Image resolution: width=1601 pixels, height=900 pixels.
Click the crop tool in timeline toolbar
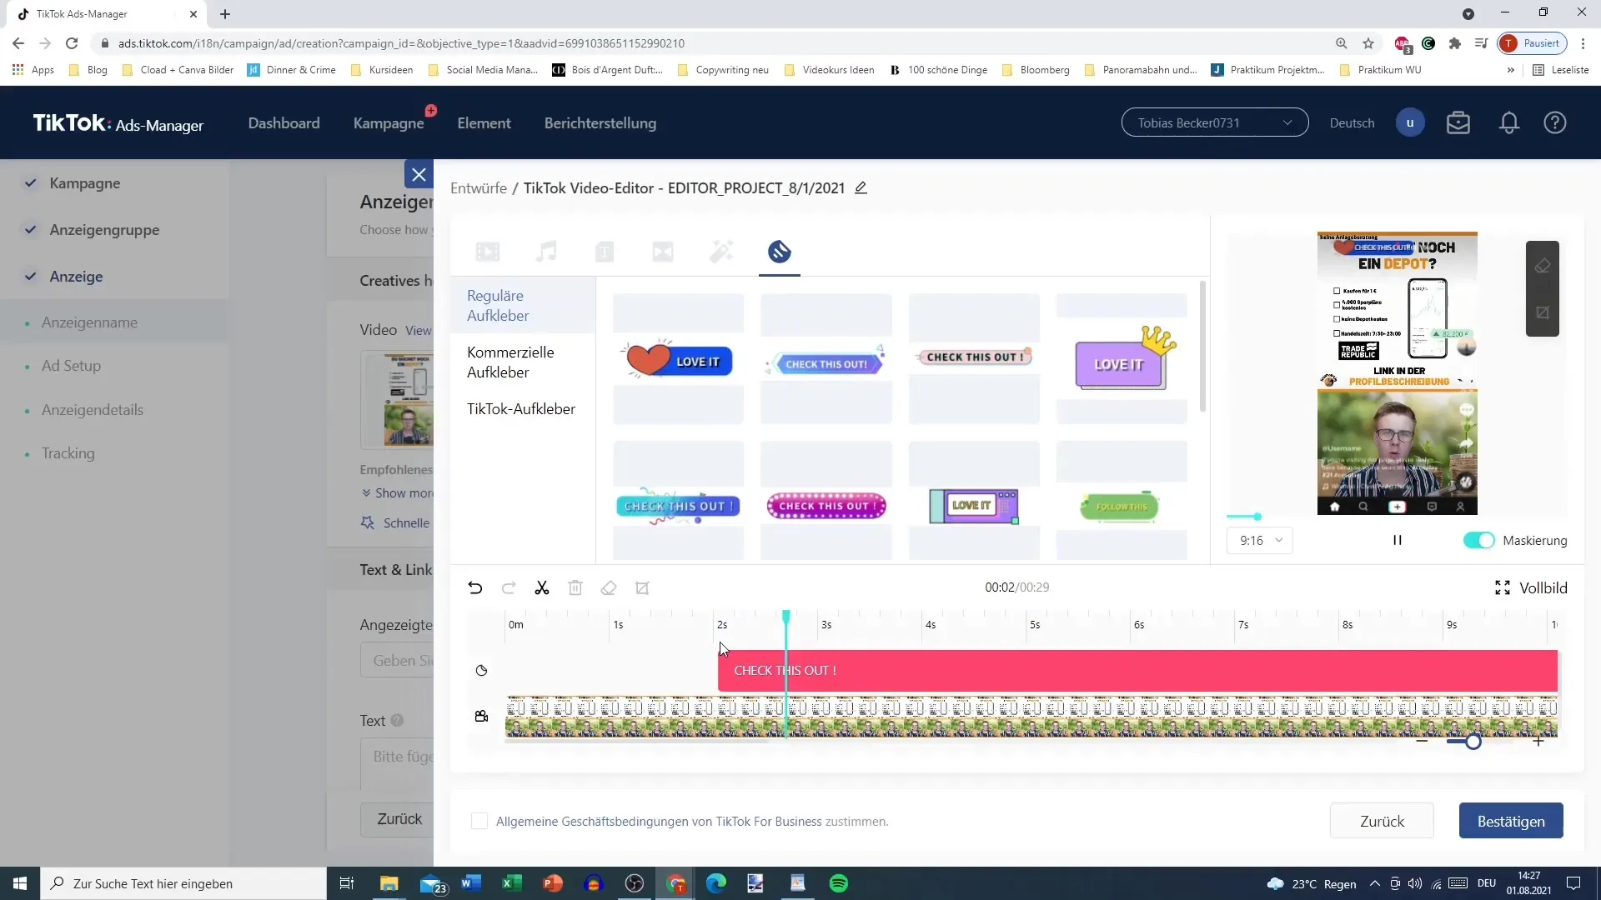click(x=642, y=588)
